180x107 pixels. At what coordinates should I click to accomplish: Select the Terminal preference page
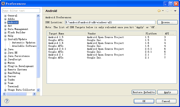(x=13, y=86)
